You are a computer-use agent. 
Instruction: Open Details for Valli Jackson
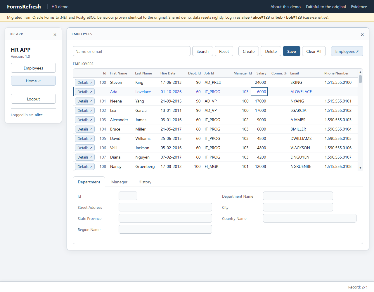pos(85,148)
